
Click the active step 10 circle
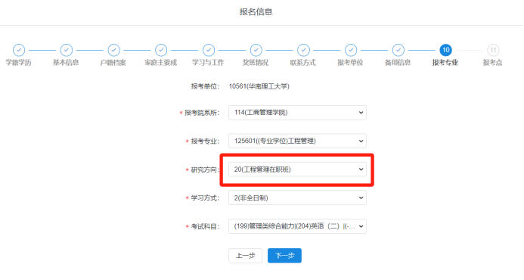click(446, 50)
